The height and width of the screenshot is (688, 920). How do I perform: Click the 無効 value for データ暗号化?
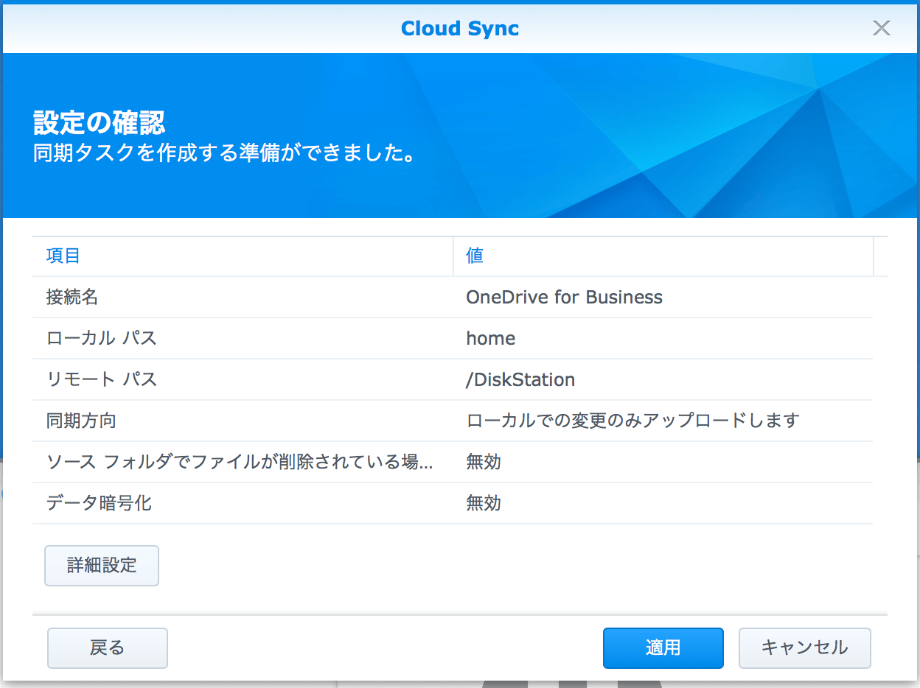point(484,504)
